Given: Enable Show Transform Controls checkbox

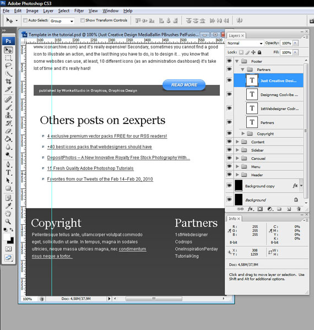Looking at the screenshot, I should click(83, 20).
